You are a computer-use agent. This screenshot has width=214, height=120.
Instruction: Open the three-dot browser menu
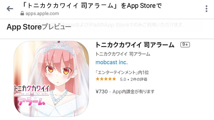206,9
